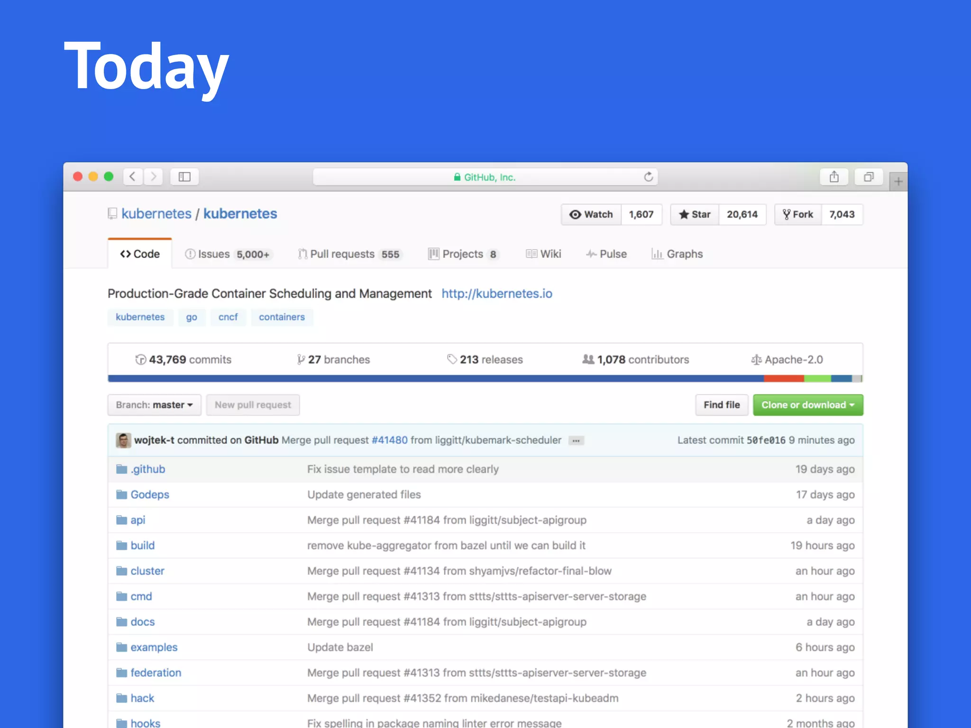Toggle the Safari sidebar icon
Image resolution: width=971 pixels, height=728 pixels.
184,177
